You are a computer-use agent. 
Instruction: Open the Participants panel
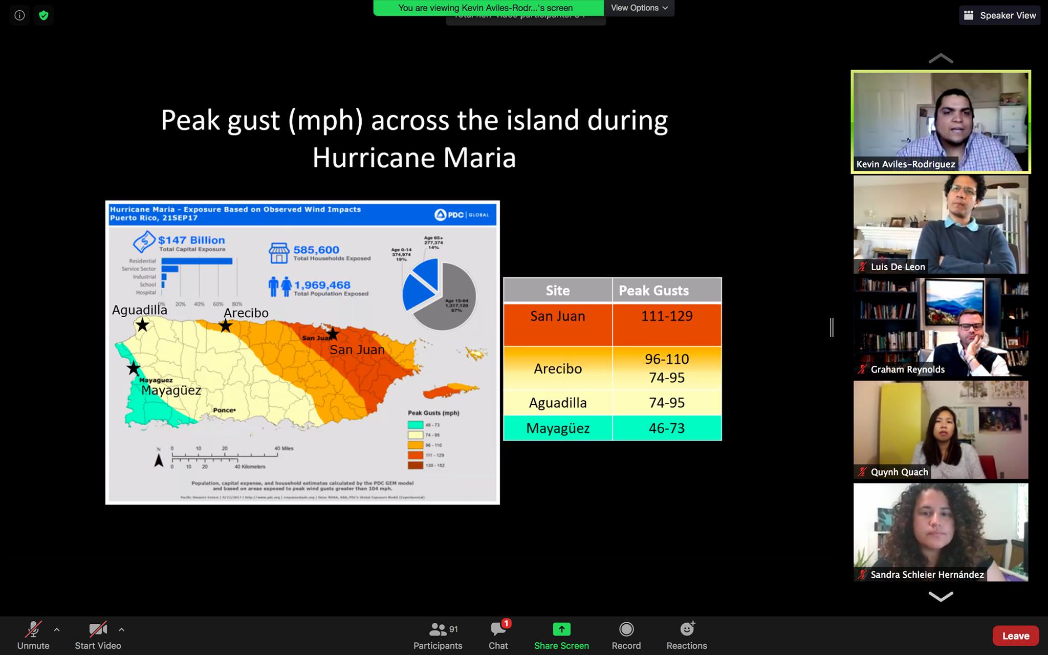point(438,635)
